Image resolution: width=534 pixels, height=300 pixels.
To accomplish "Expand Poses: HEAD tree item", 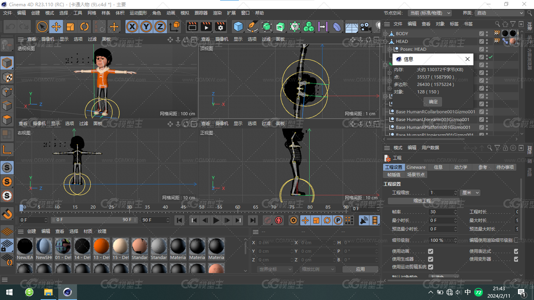I will [390, 49].
